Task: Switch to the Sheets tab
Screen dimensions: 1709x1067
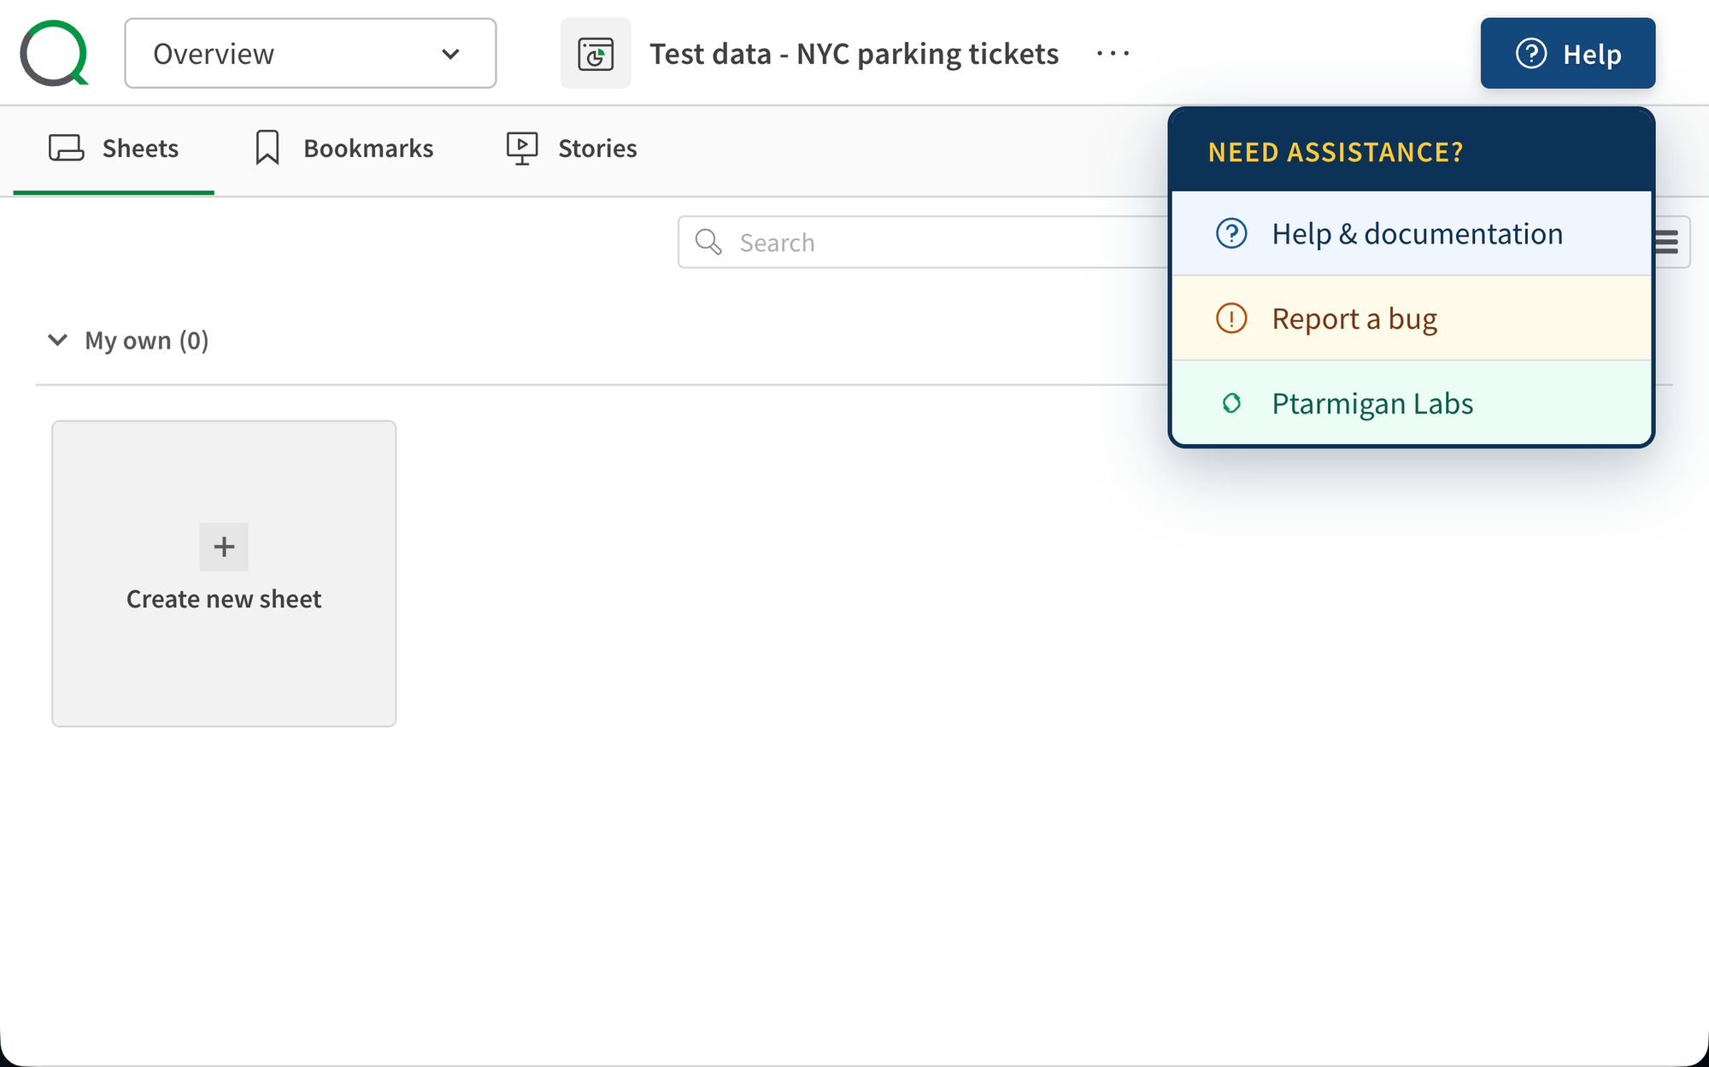Action: pos(140,149)
